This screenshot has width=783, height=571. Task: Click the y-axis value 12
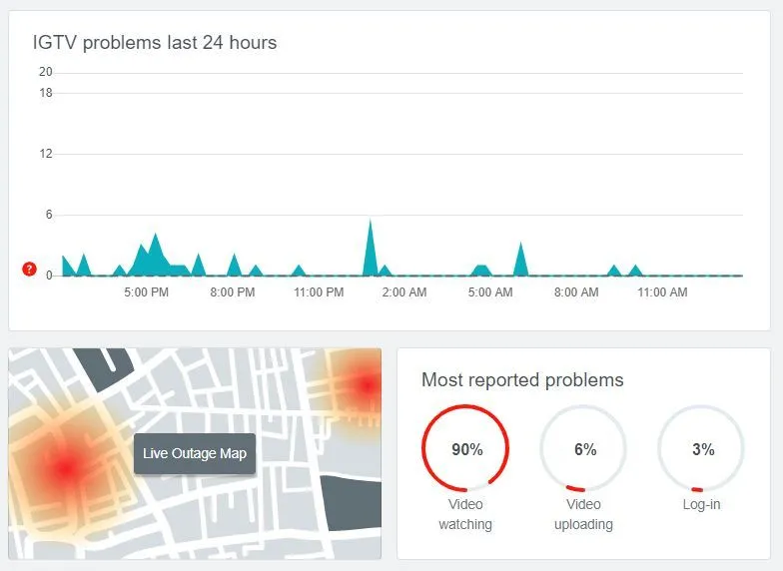pos(46,154)
